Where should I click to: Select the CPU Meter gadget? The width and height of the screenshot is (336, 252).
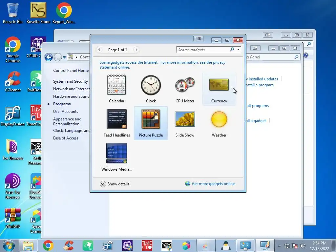185,89
